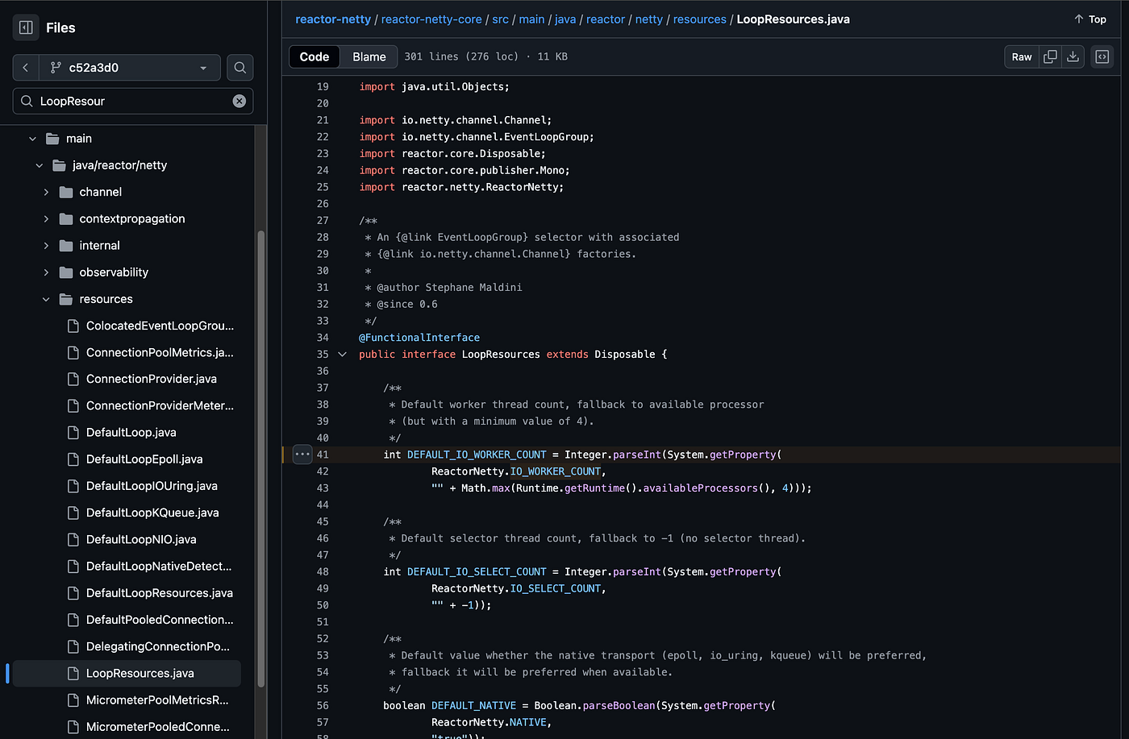Screen dimensions: 1129x739
Task: Expand the channel folder
Action: (46, 192)
